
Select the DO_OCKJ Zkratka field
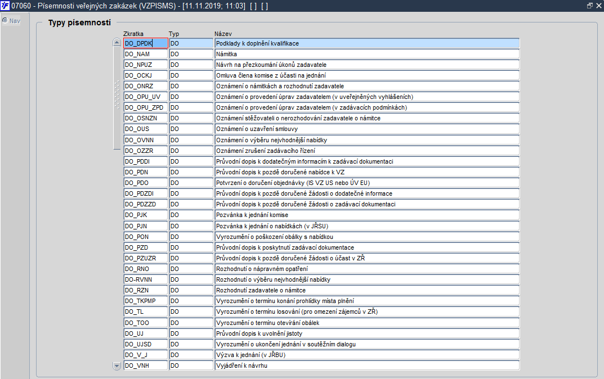(x=146, y=75)
